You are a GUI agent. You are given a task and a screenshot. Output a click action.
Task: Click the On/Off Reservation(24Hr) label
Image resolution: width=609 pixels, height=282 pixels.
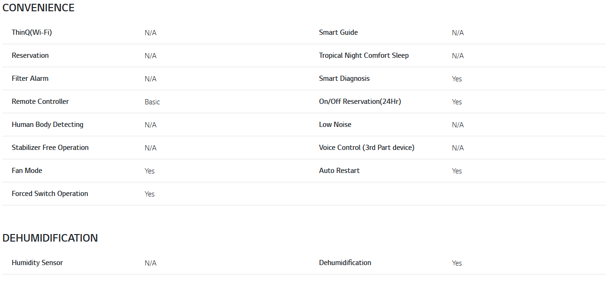click(x=360, y=102)
